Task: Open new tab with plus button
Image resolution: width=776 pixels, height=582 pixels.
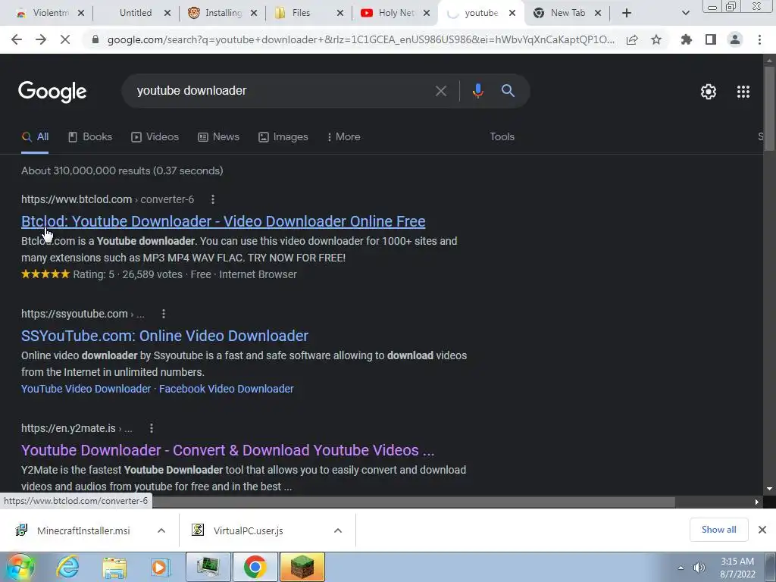Action: coord(627,13)
